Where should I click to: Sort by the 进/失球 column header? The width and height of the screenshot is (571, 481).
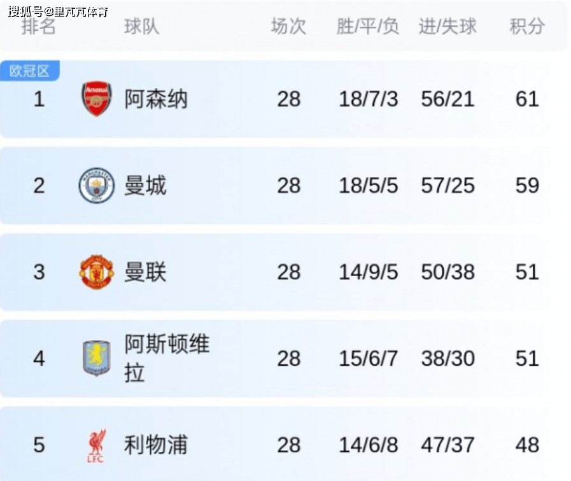click(x=448, y=27)
